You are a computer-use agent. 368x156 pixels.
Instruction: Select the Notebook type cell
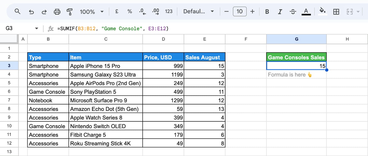pyautogui.click(x=48, y=100)
